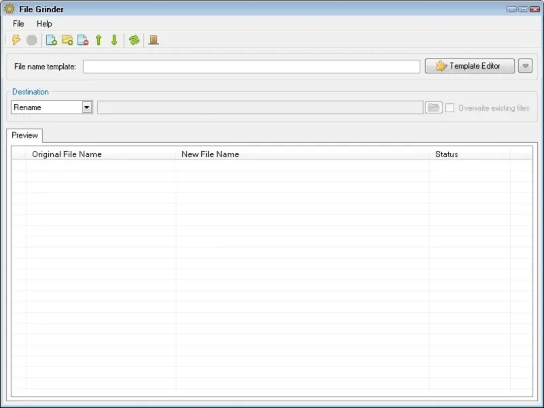Image resolution: width=544 pixels, height=408 pixels.
Task: Sort by New File Name column header
Action: click(x=302, y=154)
